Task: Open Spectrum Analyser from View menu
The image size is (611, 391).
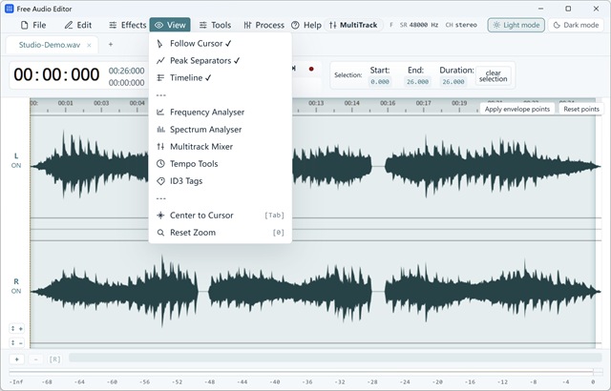Action: [221, 129]
